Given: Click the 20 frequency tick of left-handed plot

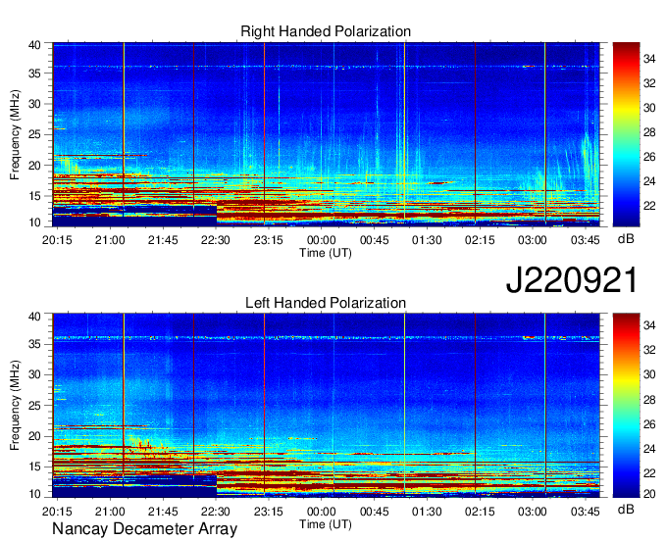Looking at the screenshot, I should [34, 436].
